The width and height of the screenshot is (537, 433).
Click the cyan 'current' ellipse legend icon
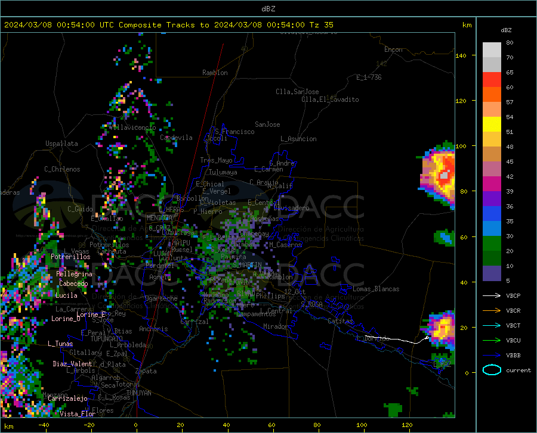tap(492, 370)
